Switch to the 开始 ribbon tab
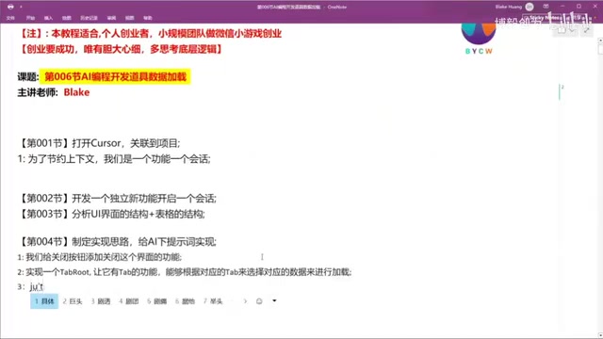Viewport: 603px width, 339px height. point(30,18)
